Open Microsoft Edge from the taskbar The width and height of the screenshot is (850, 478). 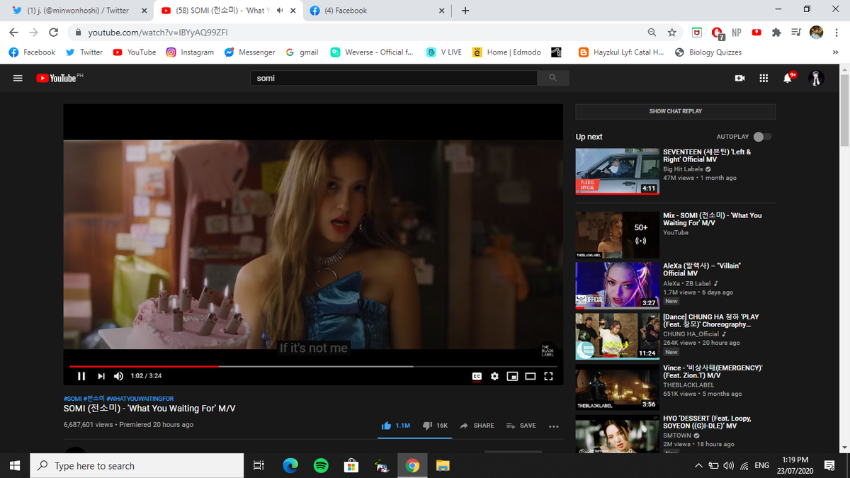pos(290,465)
